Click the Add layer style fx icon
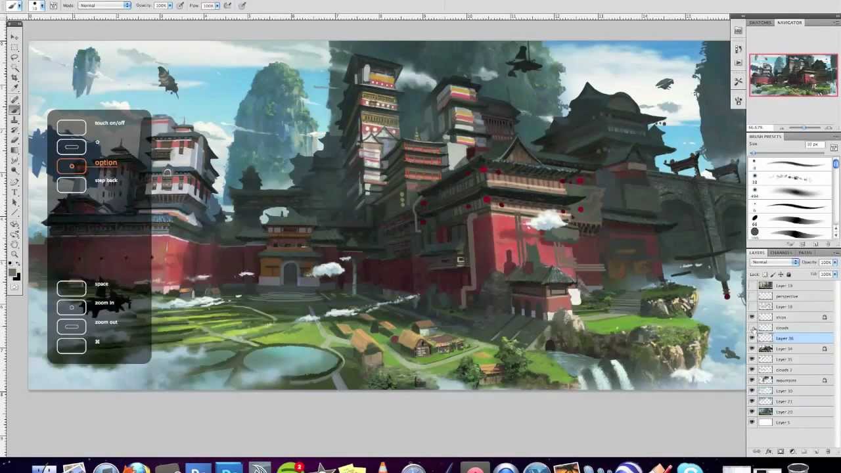The height and width of the screenshot is (473, 841). pos(769,451)
